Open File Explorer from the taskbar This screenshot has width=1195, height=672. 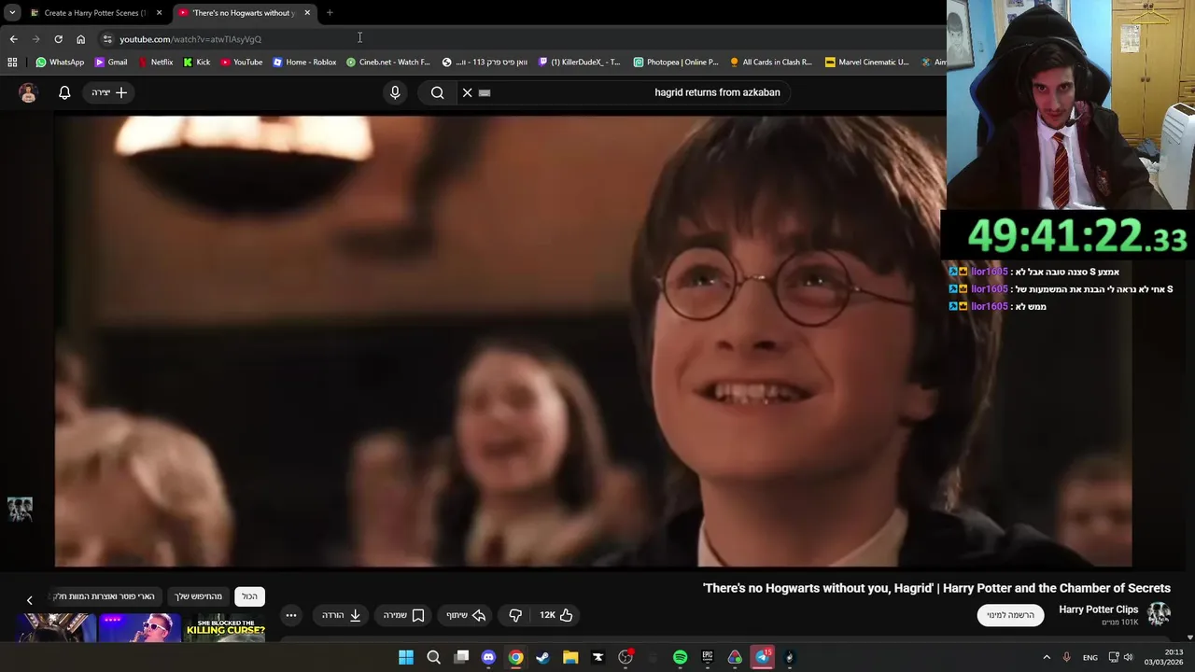[x=570, y=657]
